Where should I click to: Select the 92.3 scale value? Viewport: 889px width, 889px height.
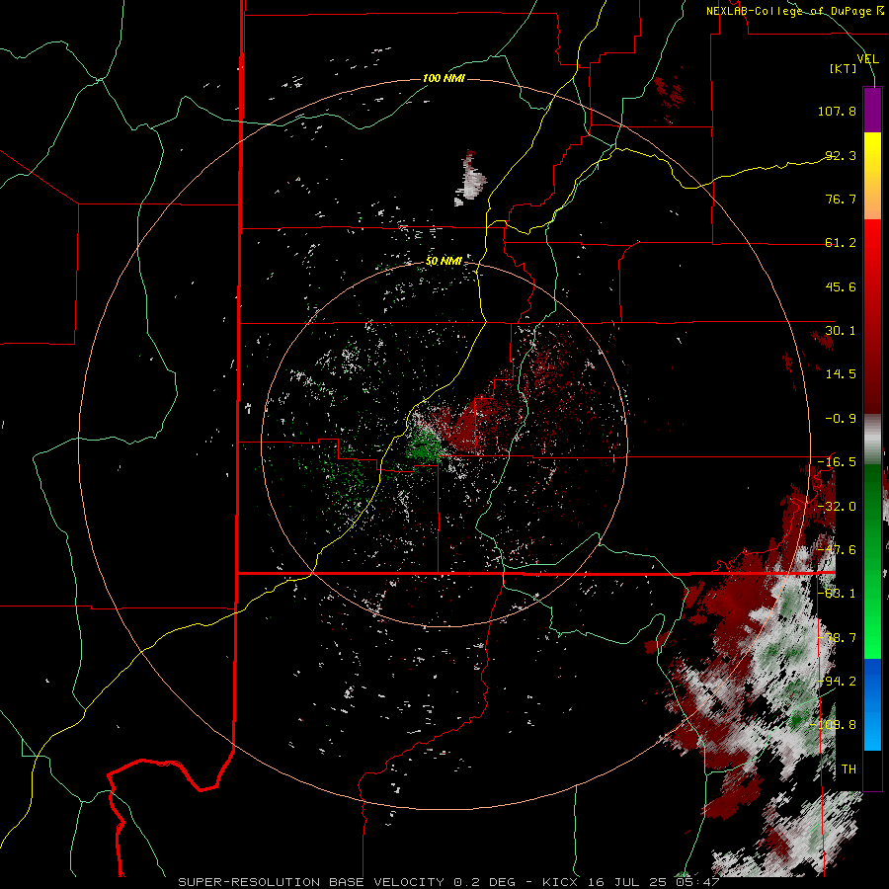click(841, 155)
